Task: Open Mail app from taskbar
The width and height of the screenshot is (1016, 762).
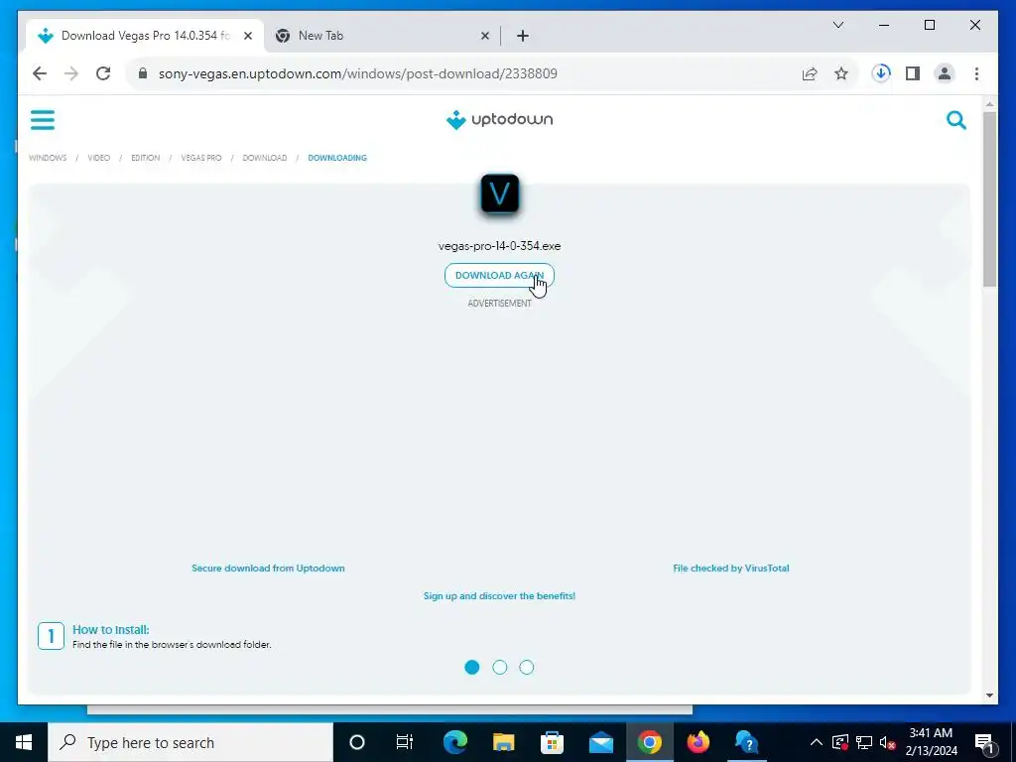Action: pos(600,742)
